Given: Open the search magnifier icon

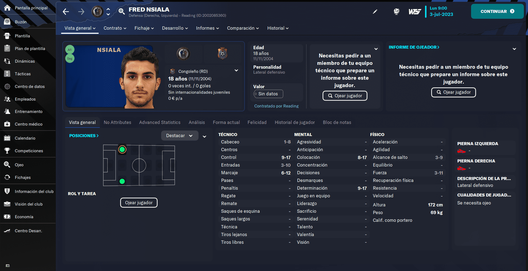Looking at the screenshot, I should 122,11.
